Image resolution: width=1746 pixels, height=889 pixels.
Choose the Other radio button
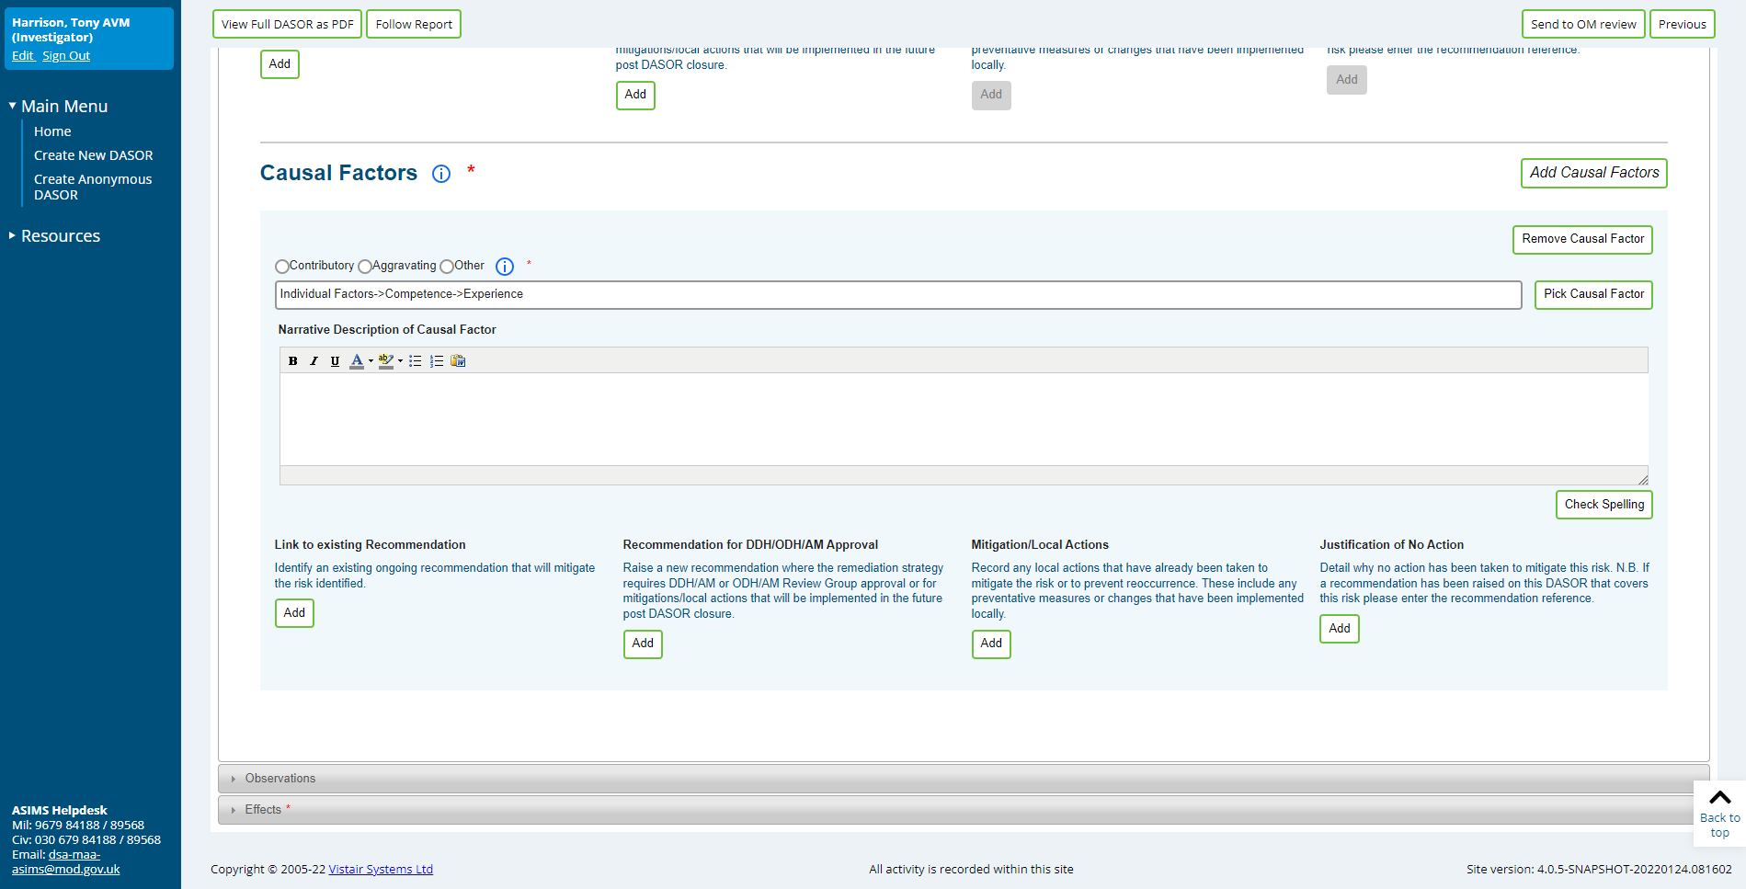coord(447,267)
